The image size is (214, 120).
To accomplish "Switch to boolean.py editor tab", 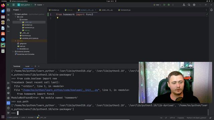I will tap(54, 10).
